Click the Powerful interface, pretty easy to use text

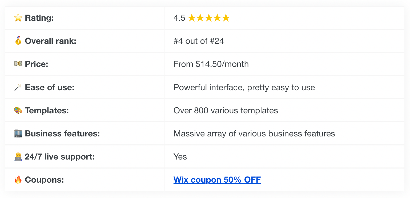pyautogui.click(x=244, y=88)
